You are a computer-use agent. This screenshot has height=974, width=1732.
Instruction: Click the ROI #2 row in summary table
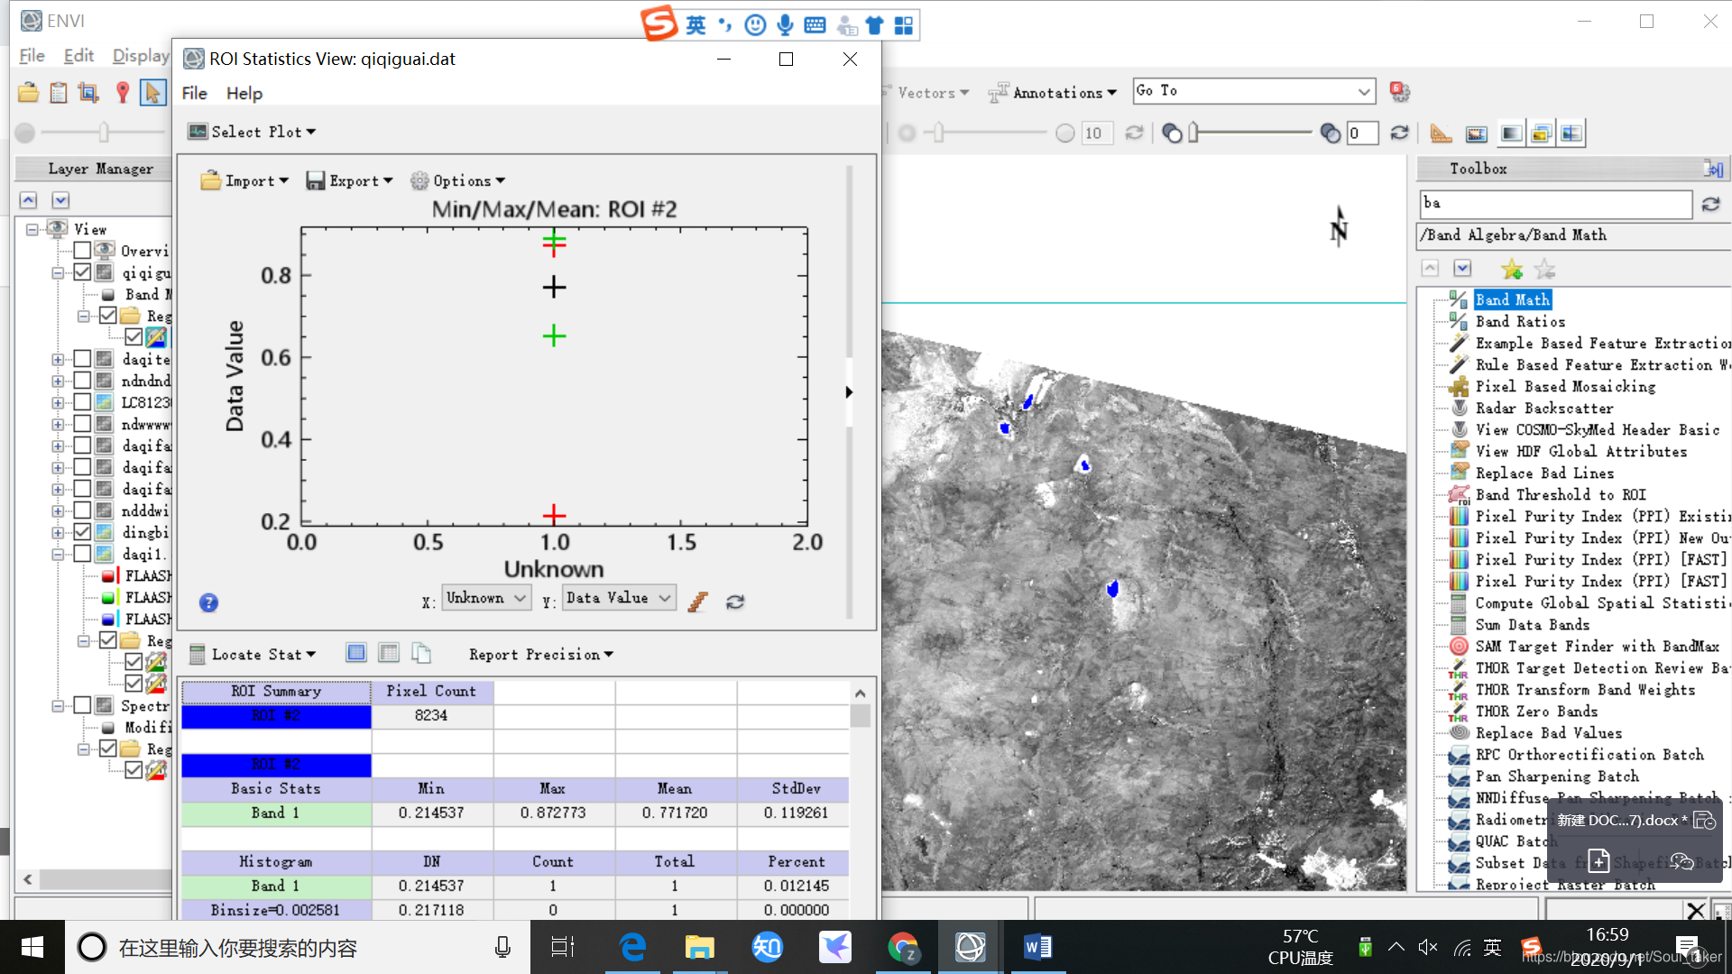coord(276,715)
